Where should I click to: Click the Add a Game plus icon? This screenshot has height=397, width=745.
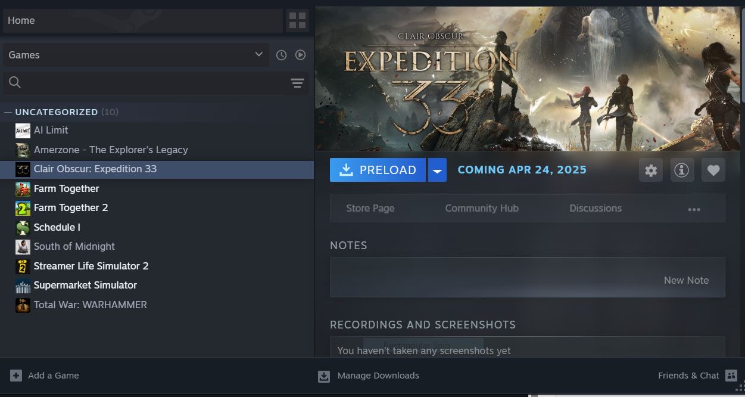(16, 376)
